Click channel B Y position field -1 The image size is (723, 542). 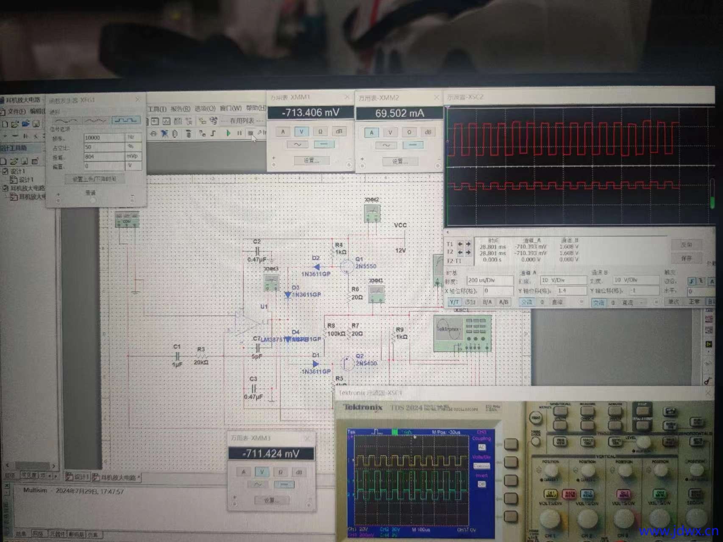[x=643, y=290]
